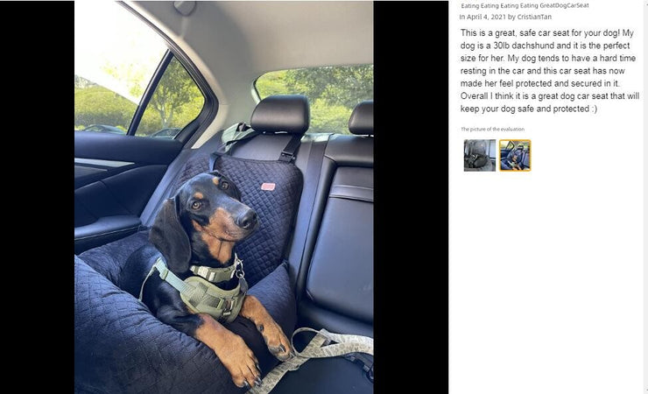The image size is (648, 394).
Task: Click the patterned leash in the photo
Action: (318, 351)
